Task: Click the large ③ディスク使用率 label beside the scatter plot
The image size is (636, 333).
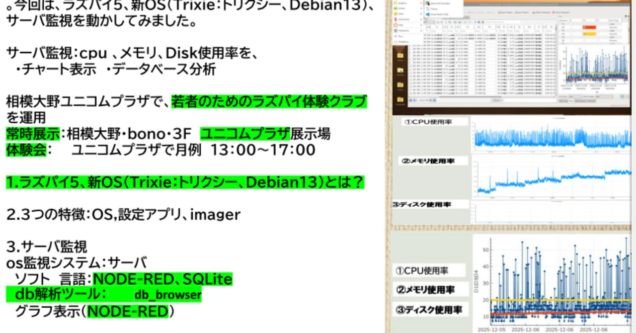Action: pyautogui.click(x=431, y=310)
